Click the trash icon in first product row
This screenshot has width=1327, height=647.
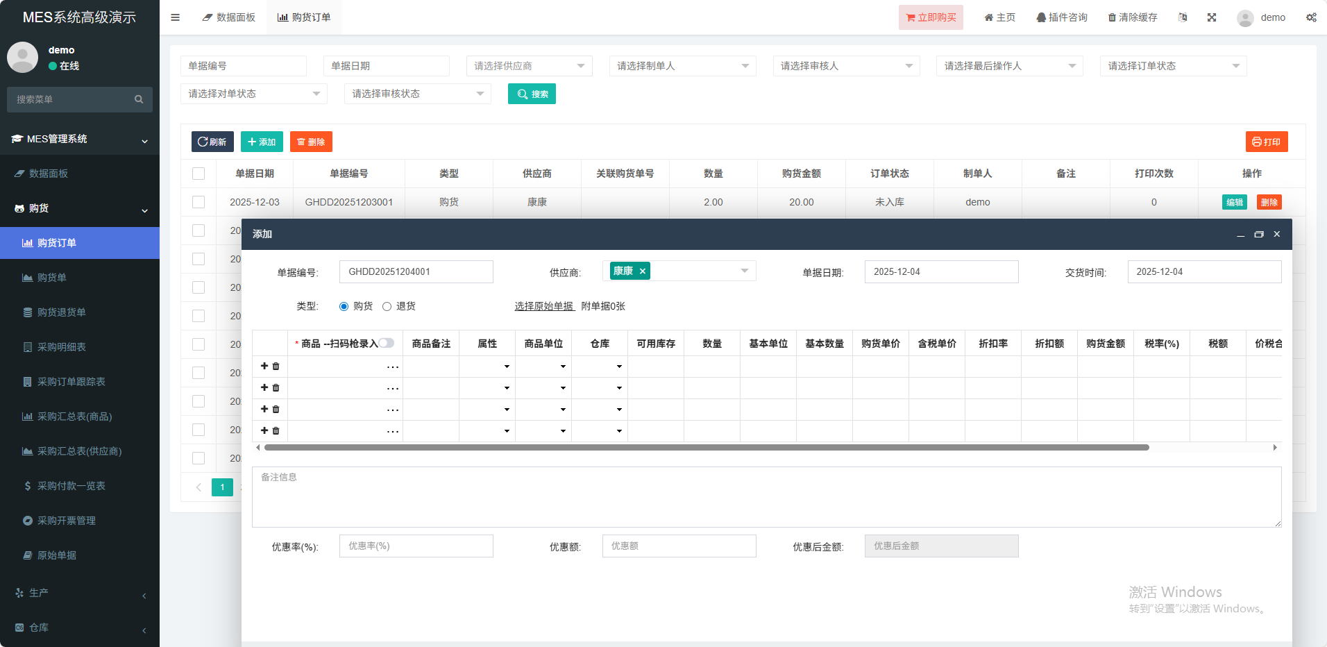[276, 367]
